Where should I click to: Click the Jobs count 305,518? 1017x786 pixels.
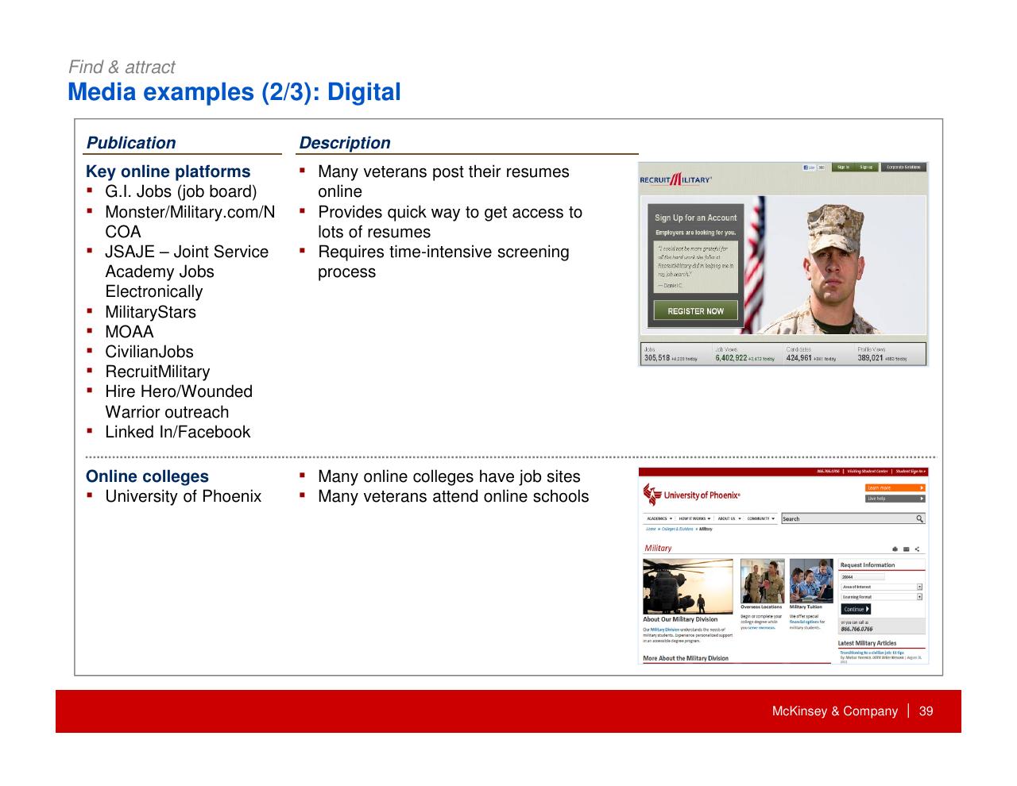click(x=656, y=358)
